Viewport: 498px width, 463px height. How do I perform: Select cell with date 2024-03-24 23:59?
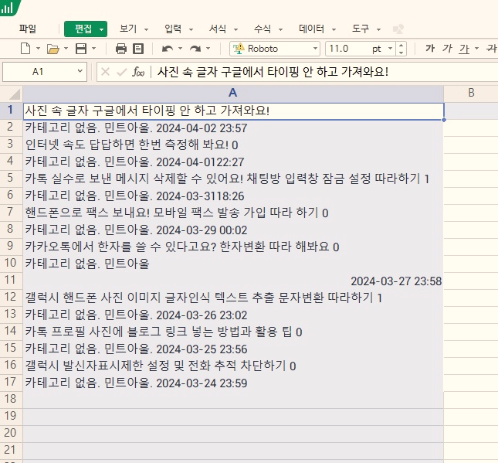coord(233,383)
